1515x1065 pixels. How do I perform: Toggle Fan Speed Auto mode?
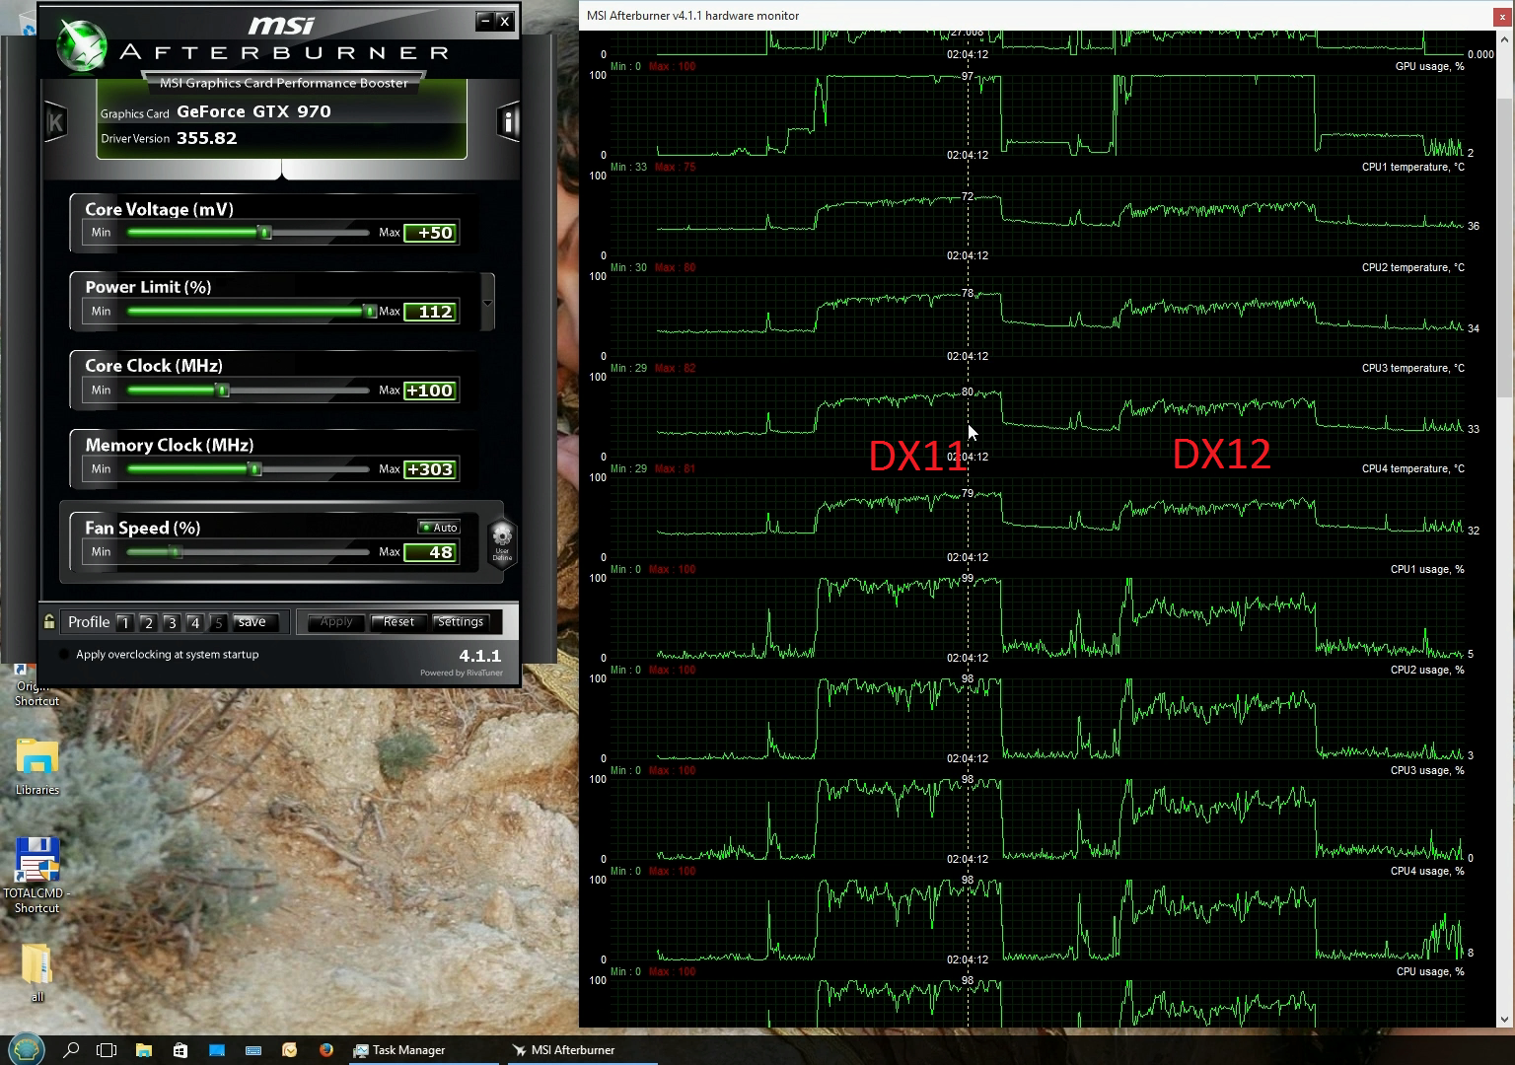click(439, 528)
